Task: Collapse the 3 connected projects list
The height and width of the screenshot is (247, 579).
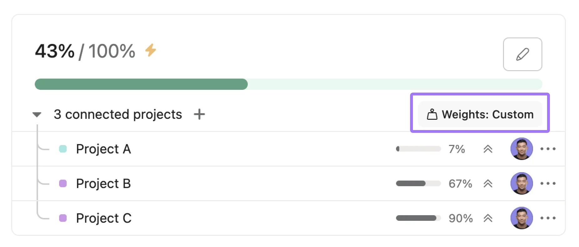Action: [37, 115]
